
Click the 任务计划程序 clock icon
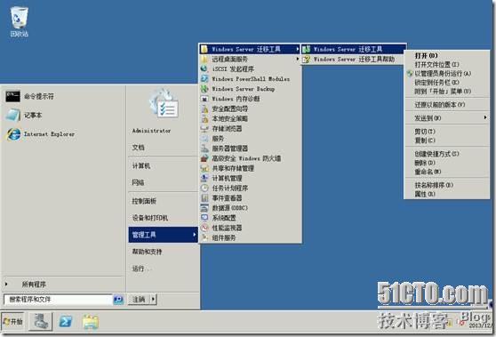click(204, 188)
